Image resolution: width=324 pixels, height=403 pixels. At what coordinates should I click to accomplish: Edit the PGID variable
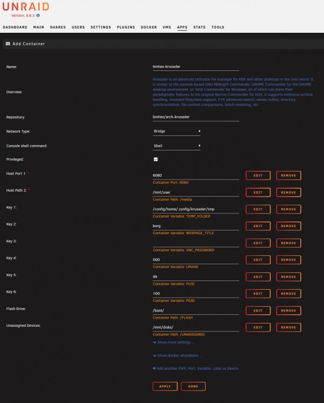click(x=258, y=294)
